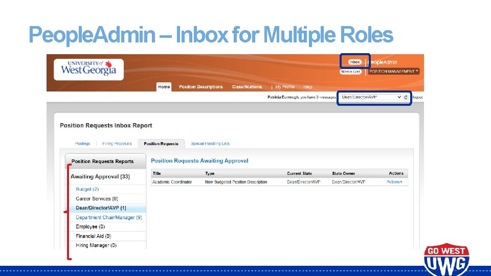
Task: Click the Current State column header
Action: tap(299, 173)
